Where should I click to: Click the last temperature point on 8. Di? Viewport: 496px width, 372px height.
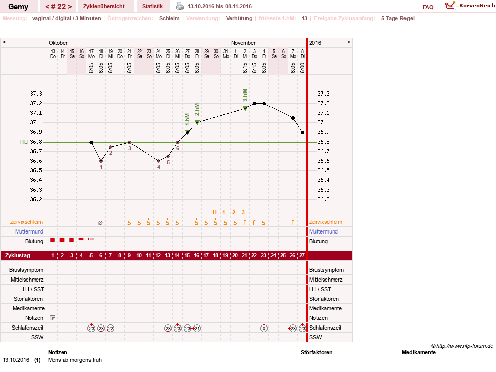pyautogui.click(x=303, y=133)
